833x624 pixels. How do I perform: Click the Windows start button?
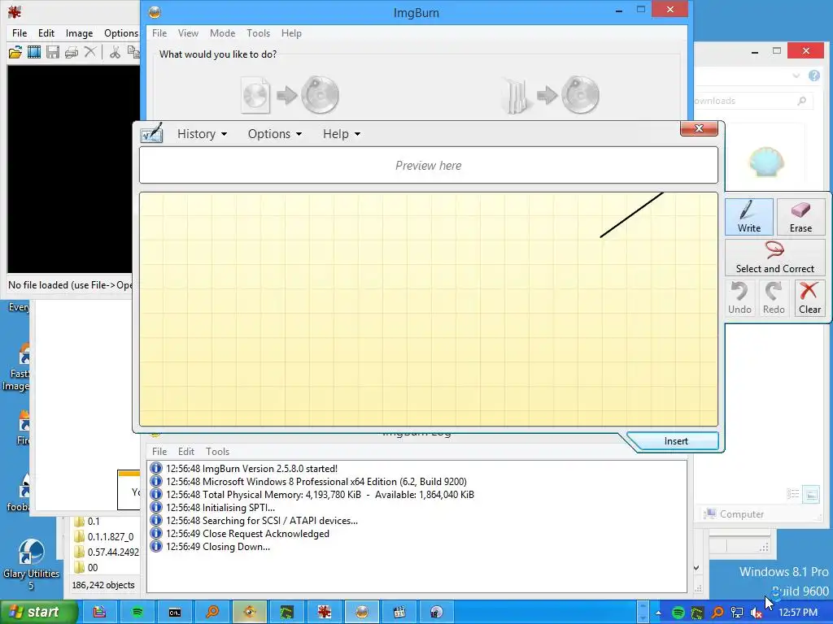coord(39,613)
